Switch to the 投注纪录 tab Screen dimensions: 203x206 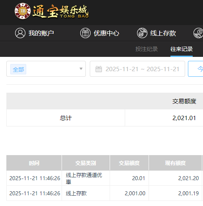point(147,49)
